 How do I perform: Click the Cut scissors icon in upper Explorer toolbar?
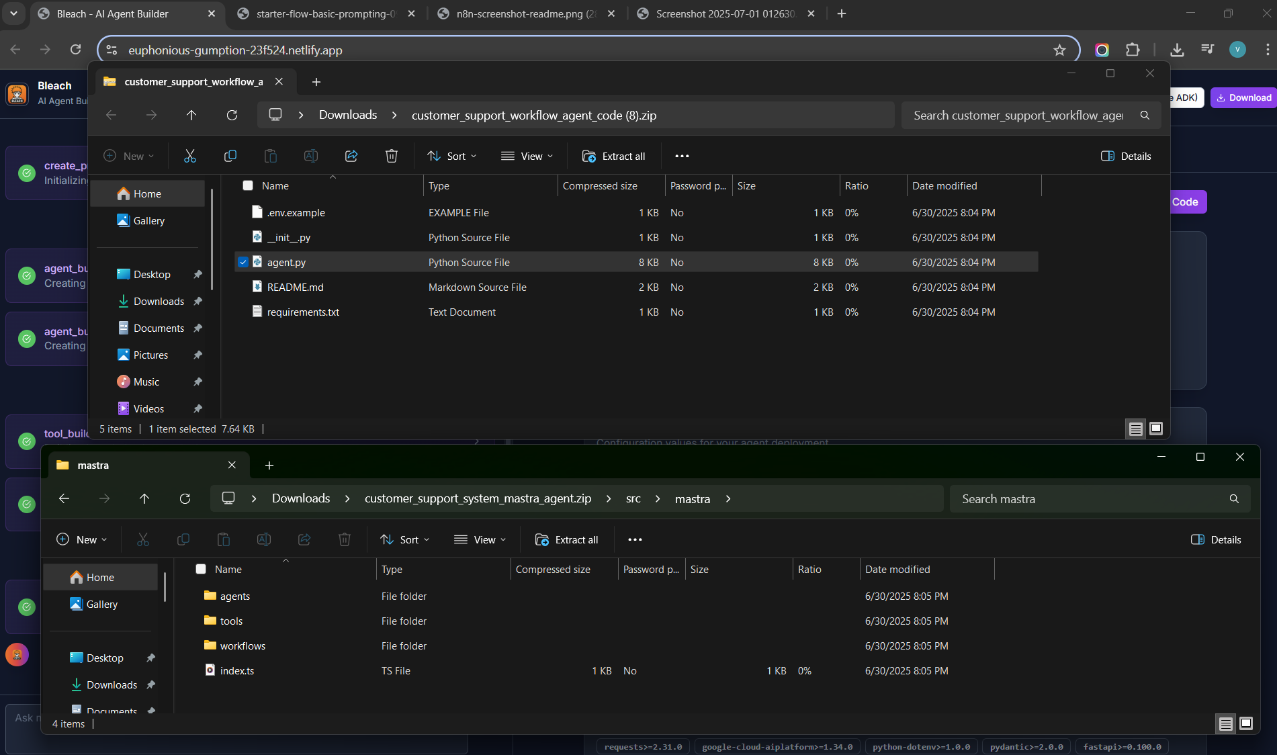(190, 156)
